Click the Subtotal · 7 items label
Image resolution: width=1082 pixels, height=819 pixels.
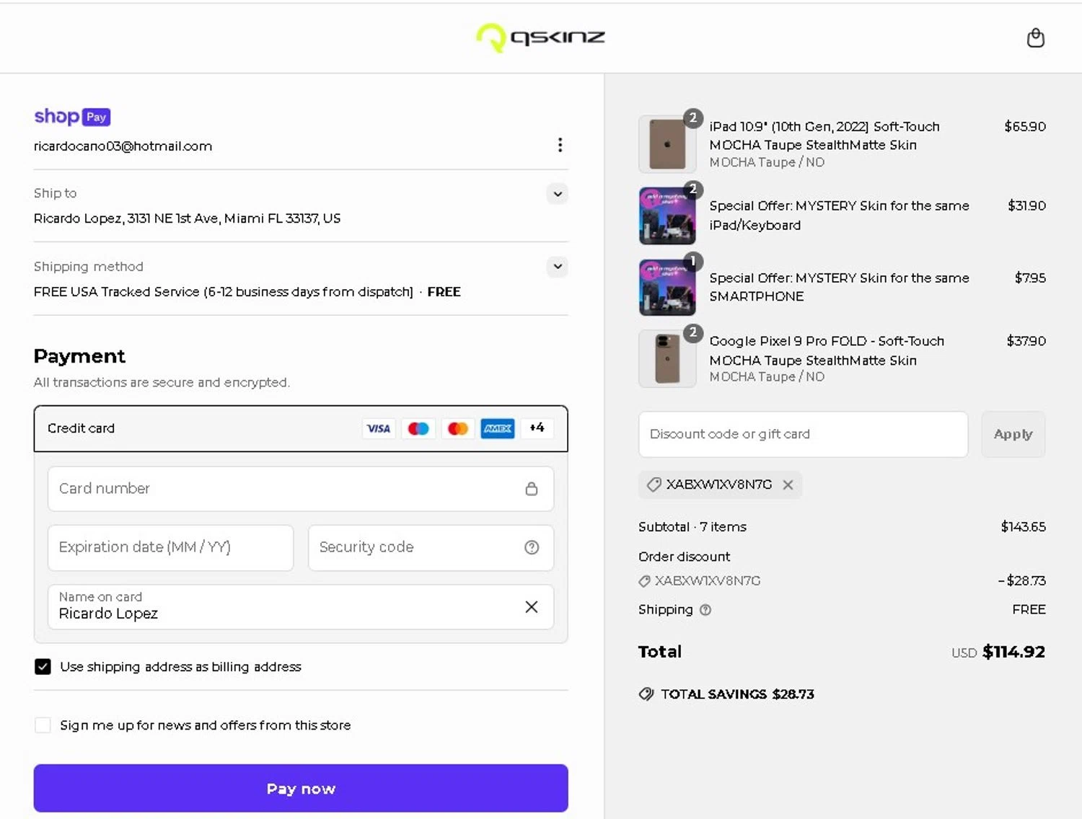click(692, 527)
